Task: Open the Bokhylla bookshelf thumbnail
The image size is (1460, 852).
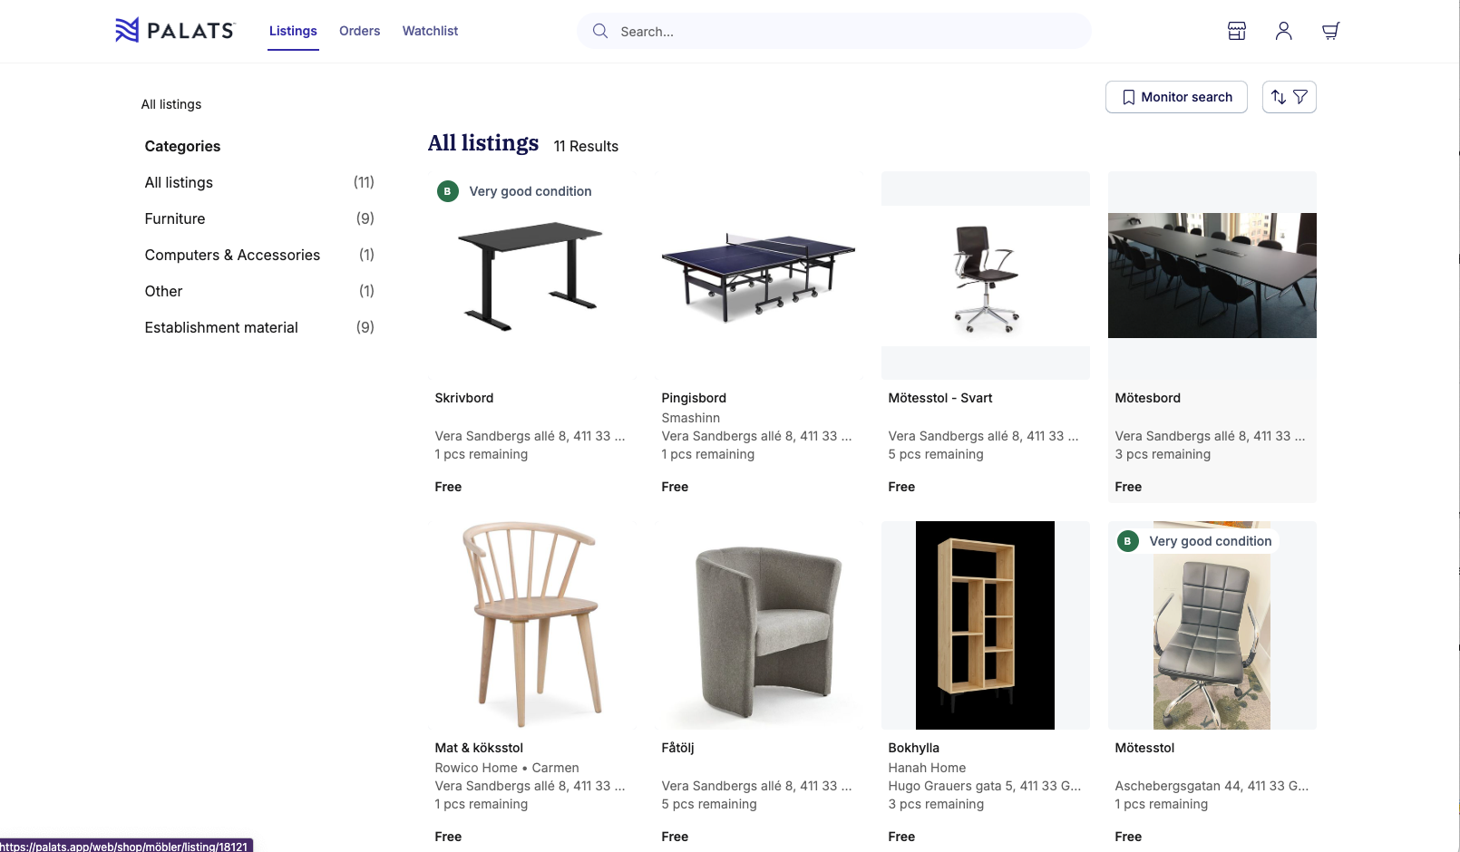Action: tap(985, 625)
